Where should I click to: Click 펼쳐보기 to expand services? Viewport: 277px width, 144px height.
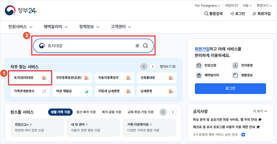tap(168, 67)
